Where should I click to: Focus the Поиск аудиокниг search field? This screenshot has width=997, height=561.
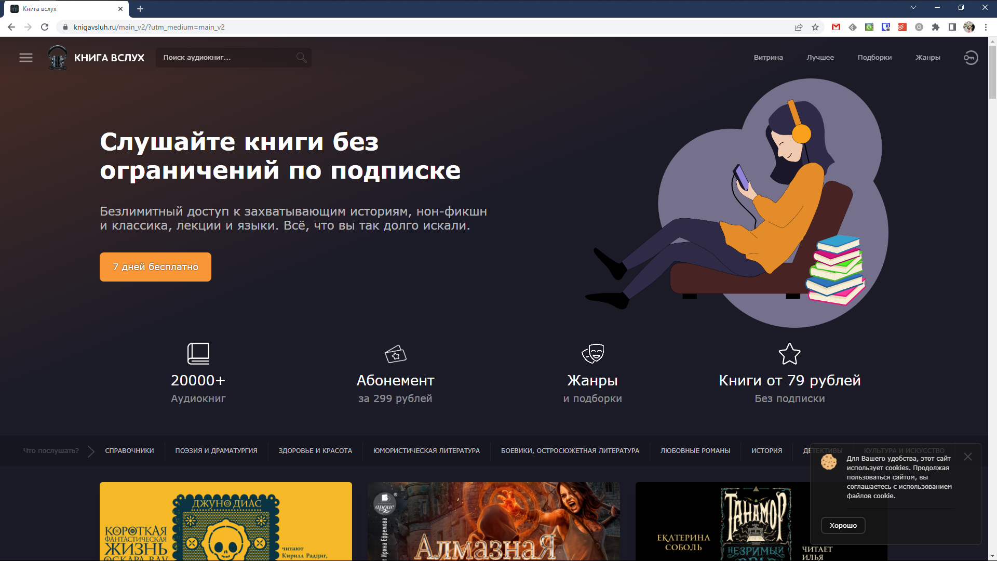point(226,58)
